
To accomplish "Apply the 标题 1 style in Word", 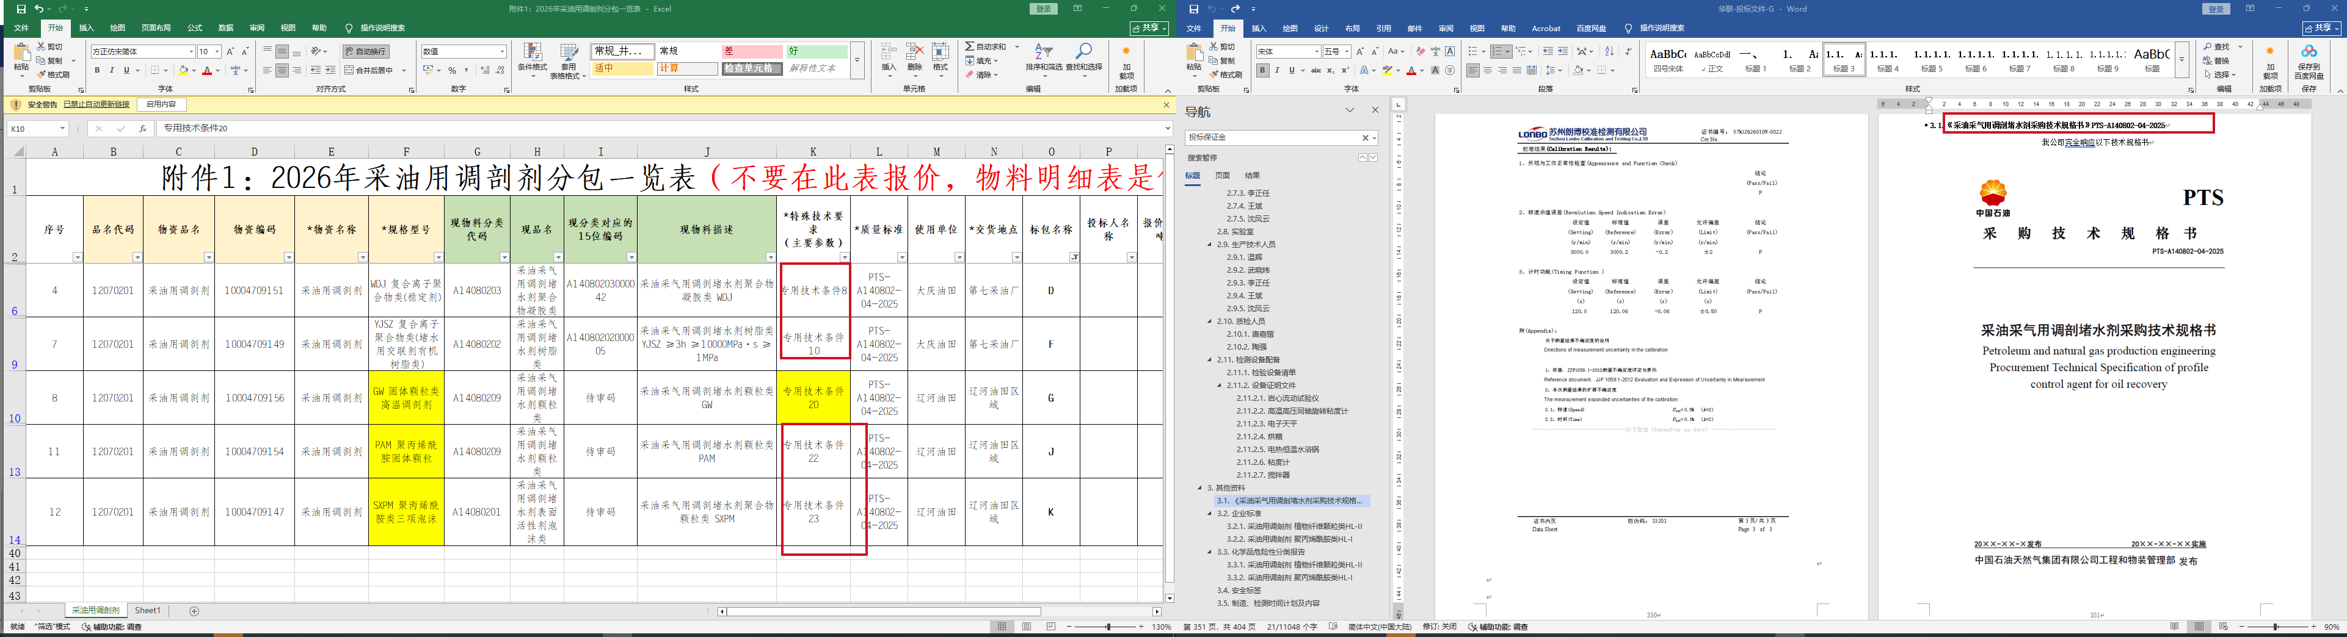I will click(1756, 60).
